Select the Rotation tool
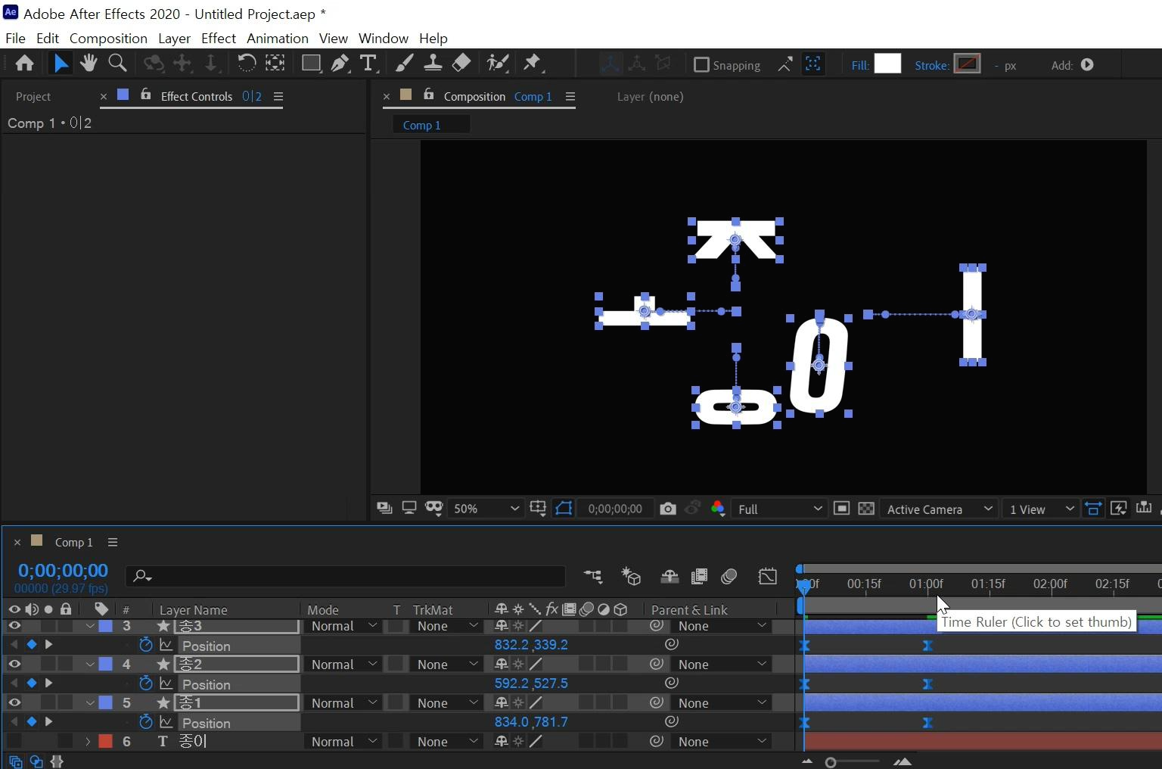Viewport: 1162px width, 769px height. click(246, 64)
